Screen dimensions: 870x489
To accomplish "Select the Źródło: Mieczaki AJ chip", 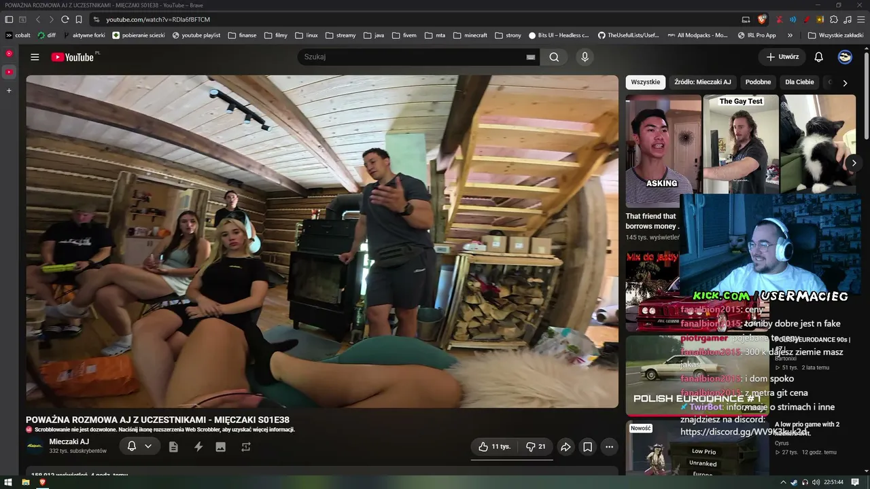I will click(703, 82).
